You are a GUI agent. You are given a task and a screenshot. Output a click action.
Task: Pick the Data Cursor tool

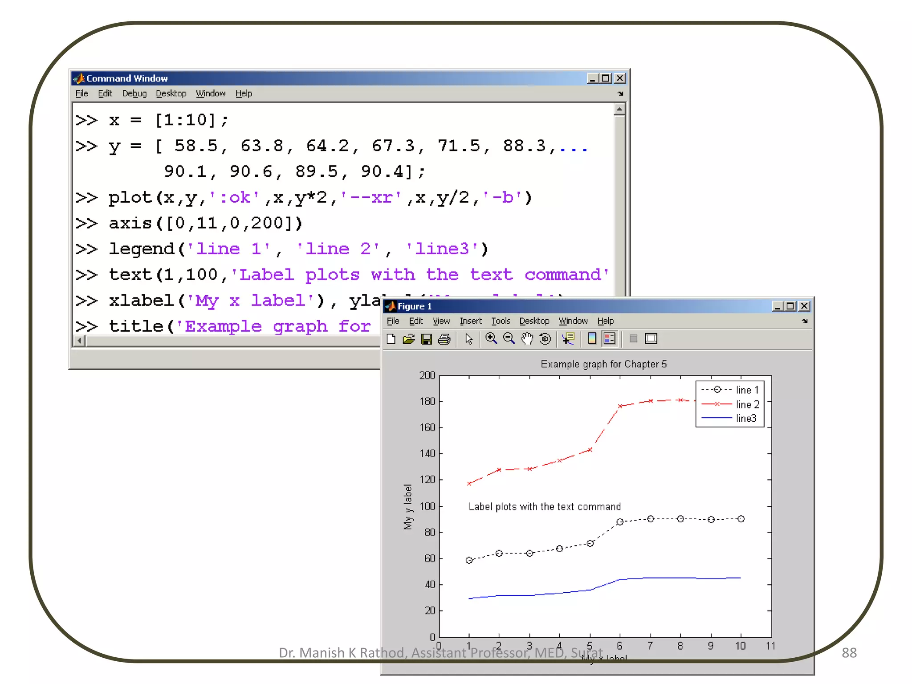click(x=568, y=339)
